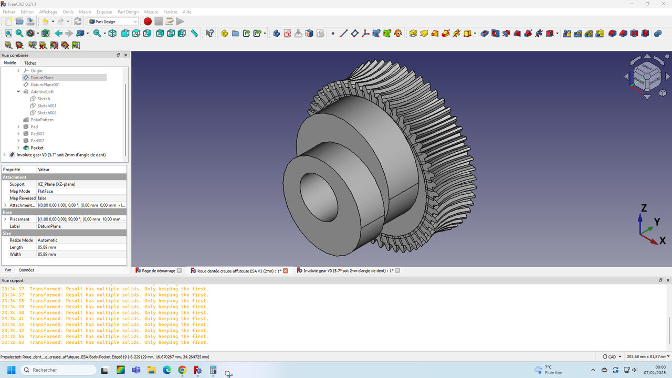This screenshot has height=378, width=672.
Task: Open CAD navigation style dropdown
Action: (613, 357)
